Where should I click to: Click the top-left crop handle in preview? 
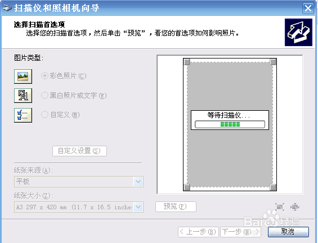coord(187,62)
